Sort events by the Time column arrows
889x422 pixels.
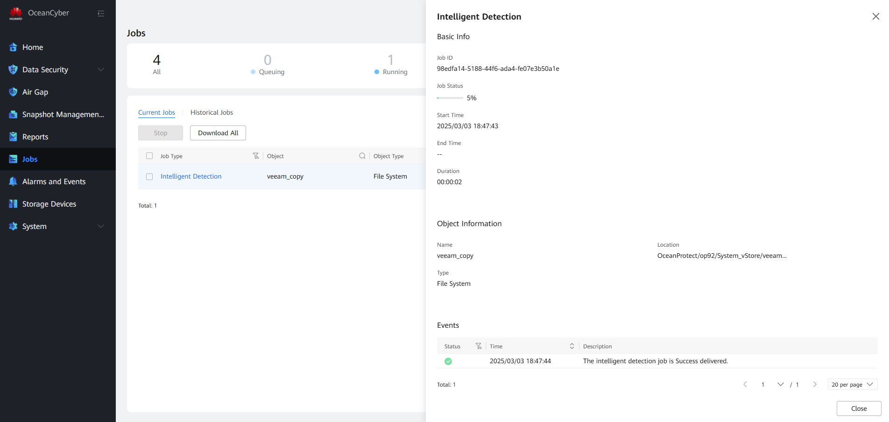click(x=571, y=346)
